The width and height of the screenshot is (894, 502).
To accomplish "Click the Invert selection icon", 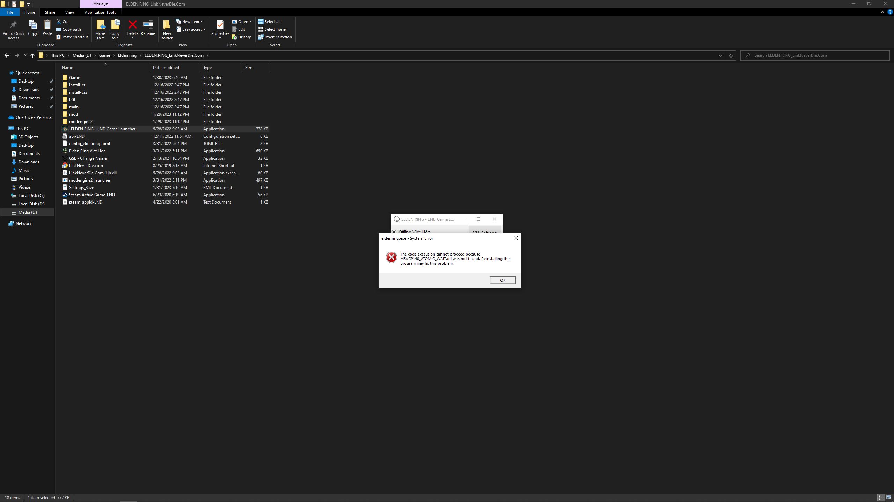I will pyautogui.click(x=261, y=37).
